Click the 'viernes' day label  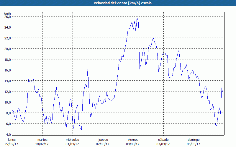(133, 140)
